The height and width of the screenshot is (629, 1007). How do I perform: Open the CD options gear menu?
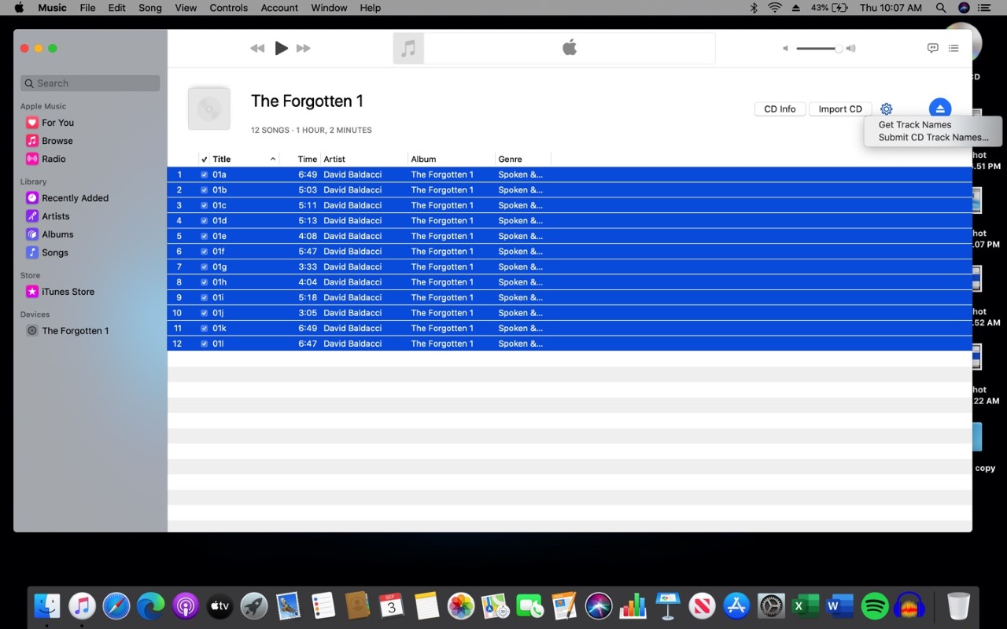[x=887, y=109]
